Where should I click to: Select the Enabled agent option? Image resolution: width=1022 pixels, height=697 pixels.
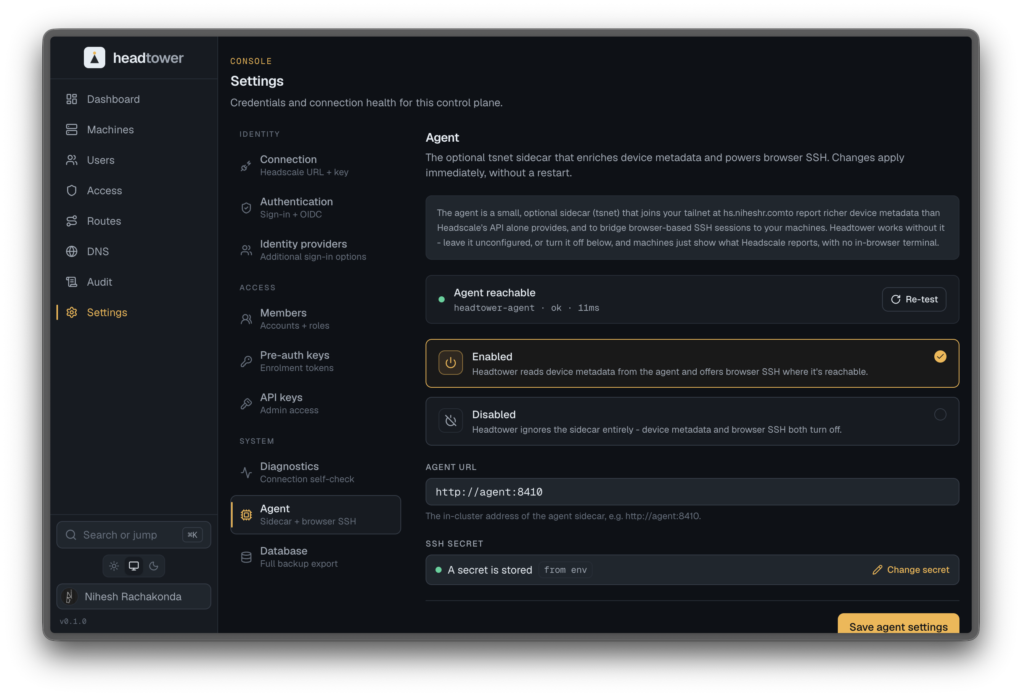pyautogui.click(x=692, y=364)
